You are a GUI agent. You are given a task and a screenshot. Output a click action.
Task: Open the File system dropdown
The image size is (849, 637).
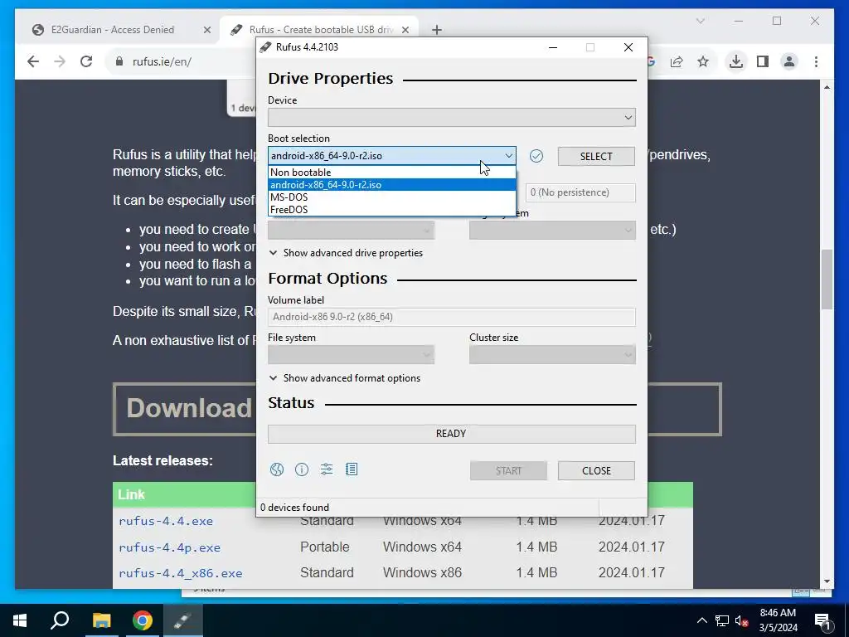(351, 355)
